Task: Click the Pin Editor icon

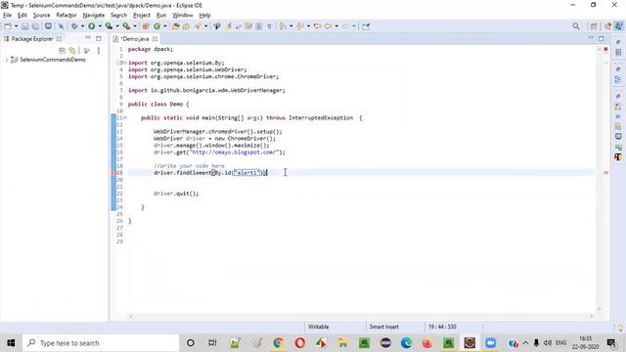Action: point(366,26)
